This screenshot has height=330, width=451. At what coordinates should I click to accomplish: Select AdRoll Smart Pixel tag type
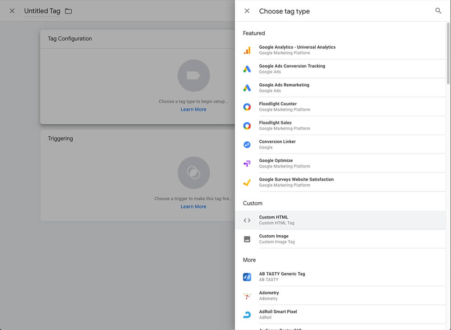click(341, 315)
